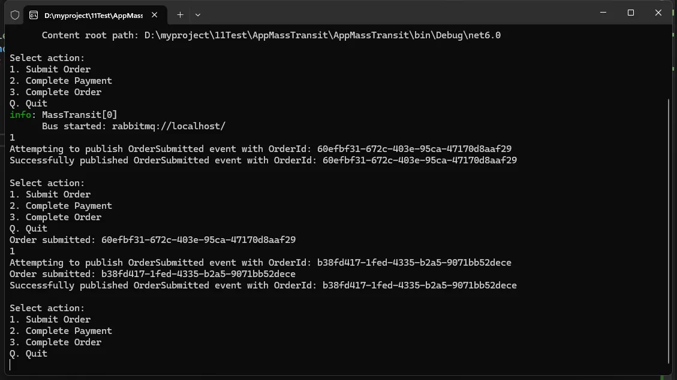Minimize the terminal window
Screen dimensions: 677x380
(603, 13)
